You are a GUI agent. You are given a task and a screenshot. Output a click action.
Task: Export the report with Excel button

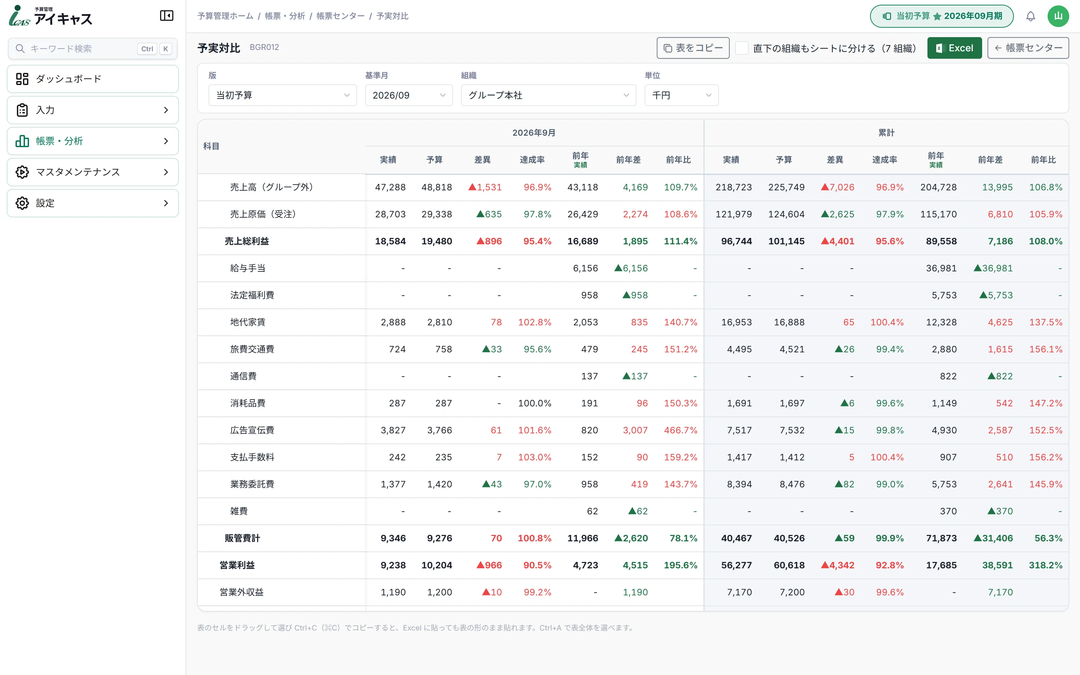click(954, 48)
